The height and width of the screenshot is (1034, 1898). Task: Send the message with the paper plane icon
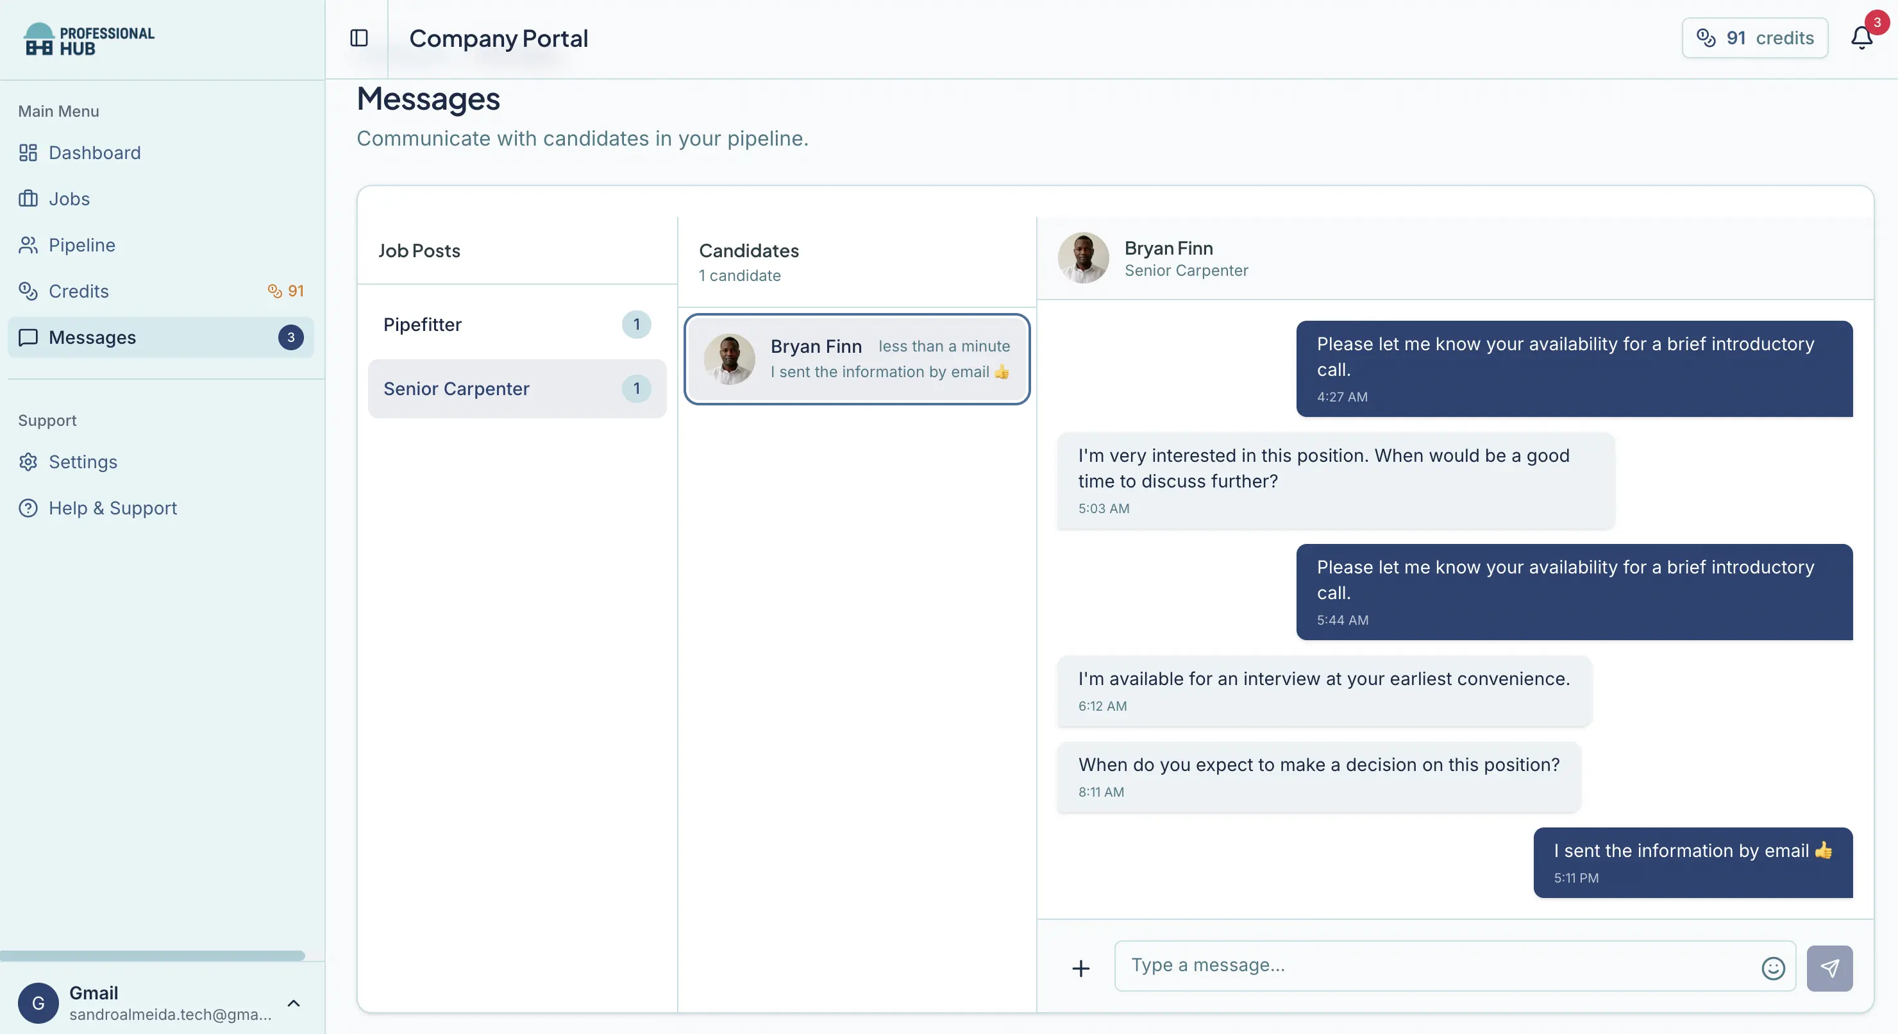point(1830,967)
